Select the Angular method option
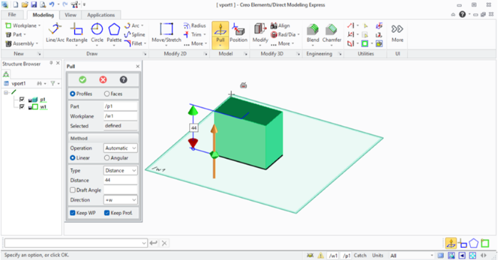The image size is (498, 260). click(107, 157)
